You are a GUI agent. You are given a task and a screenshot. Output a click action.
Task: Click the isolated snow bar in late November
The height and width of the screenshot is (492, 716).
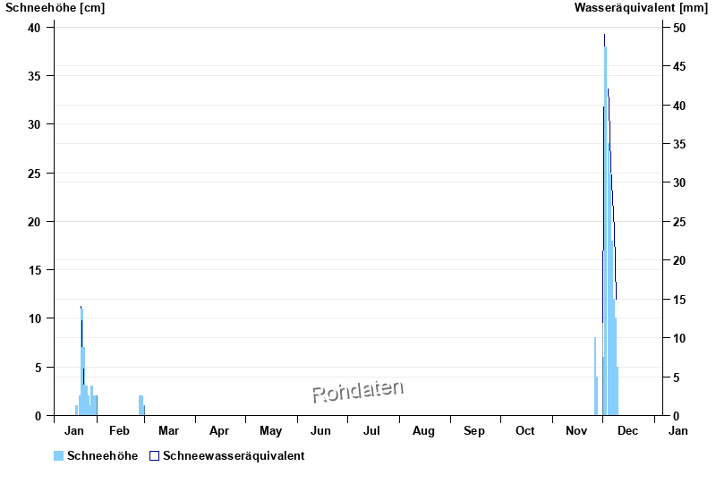[595, 376]
